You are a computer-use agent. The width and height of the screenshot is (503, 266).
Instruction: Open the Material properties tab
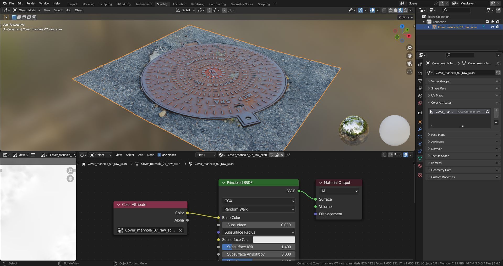420,166
